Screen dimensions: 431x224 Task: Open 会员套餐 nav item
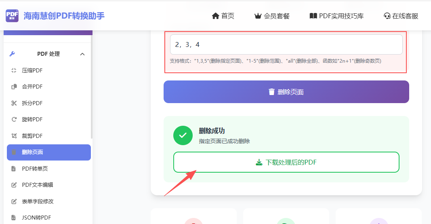277,16
